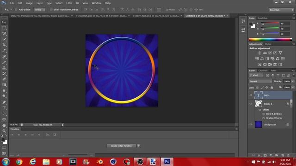296x166 pixels.
Task: Enable the Auto-Select checkbox
Action: click(16, 10)
